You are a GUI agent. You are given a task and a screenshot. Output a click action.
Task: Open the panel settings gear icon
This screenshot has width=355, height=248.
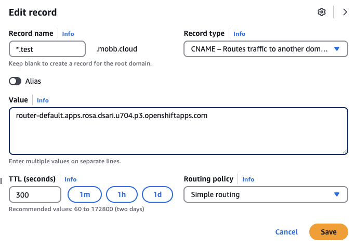pyautogui.click(x=321, y=12)
